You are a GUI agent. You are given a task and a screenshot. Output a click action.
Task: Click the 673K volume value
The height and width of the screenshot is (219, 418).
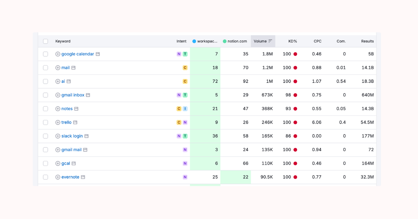[267, 95]
